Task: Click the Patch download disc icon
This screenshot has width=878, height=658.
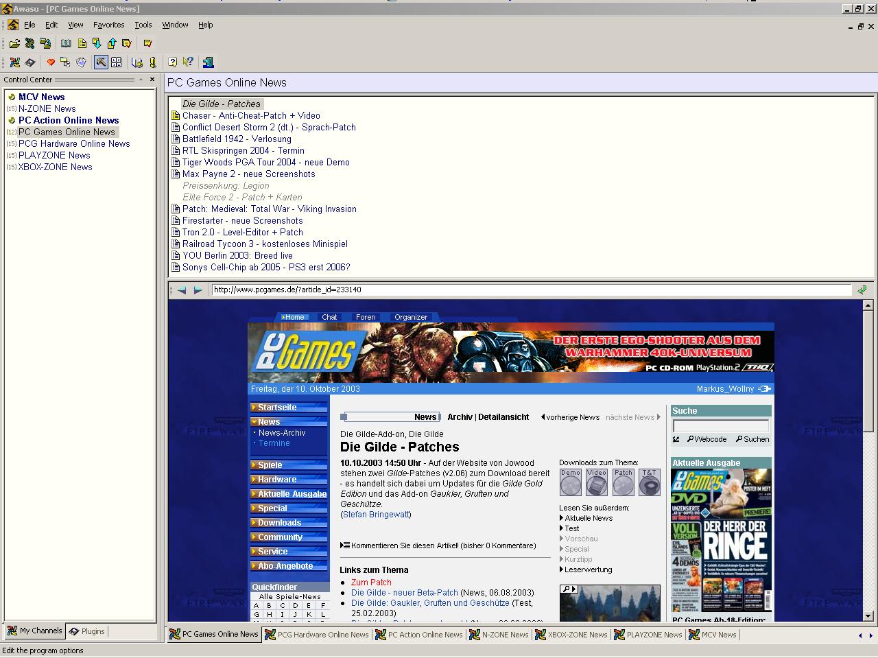Action: pyautogui.click(x=624, y=482)
